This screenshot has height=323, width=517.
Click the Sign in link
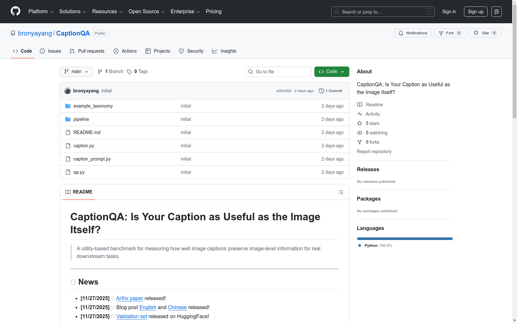449,12
